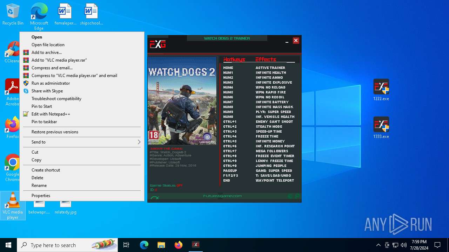Screen dimensions: 449x252
Task: Click the INFINITE MONEY effect text
Action: click(x=270, y=141)
